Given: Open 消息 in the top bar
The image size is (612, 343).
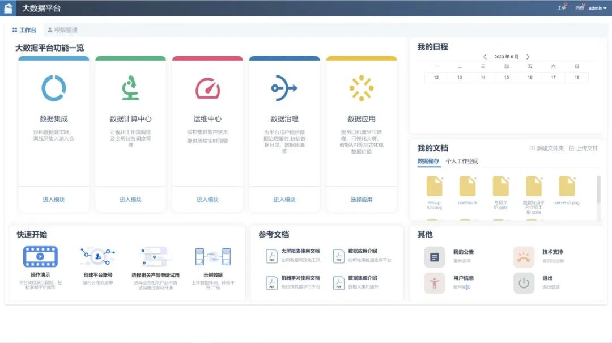Looking at the screenshot, I should click(579, 8).
